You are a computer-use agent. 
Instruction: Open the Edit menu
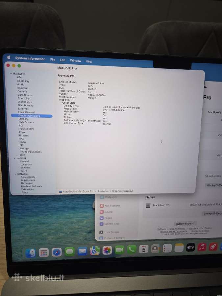[x=62, y=60]
